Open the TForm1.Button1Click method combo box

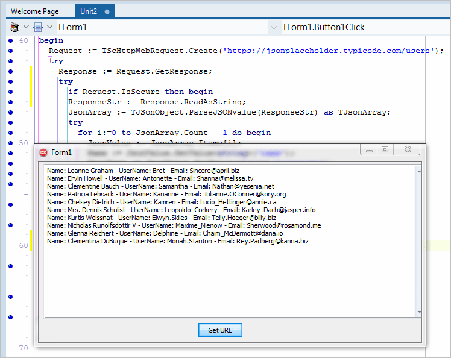click(366, 27)
